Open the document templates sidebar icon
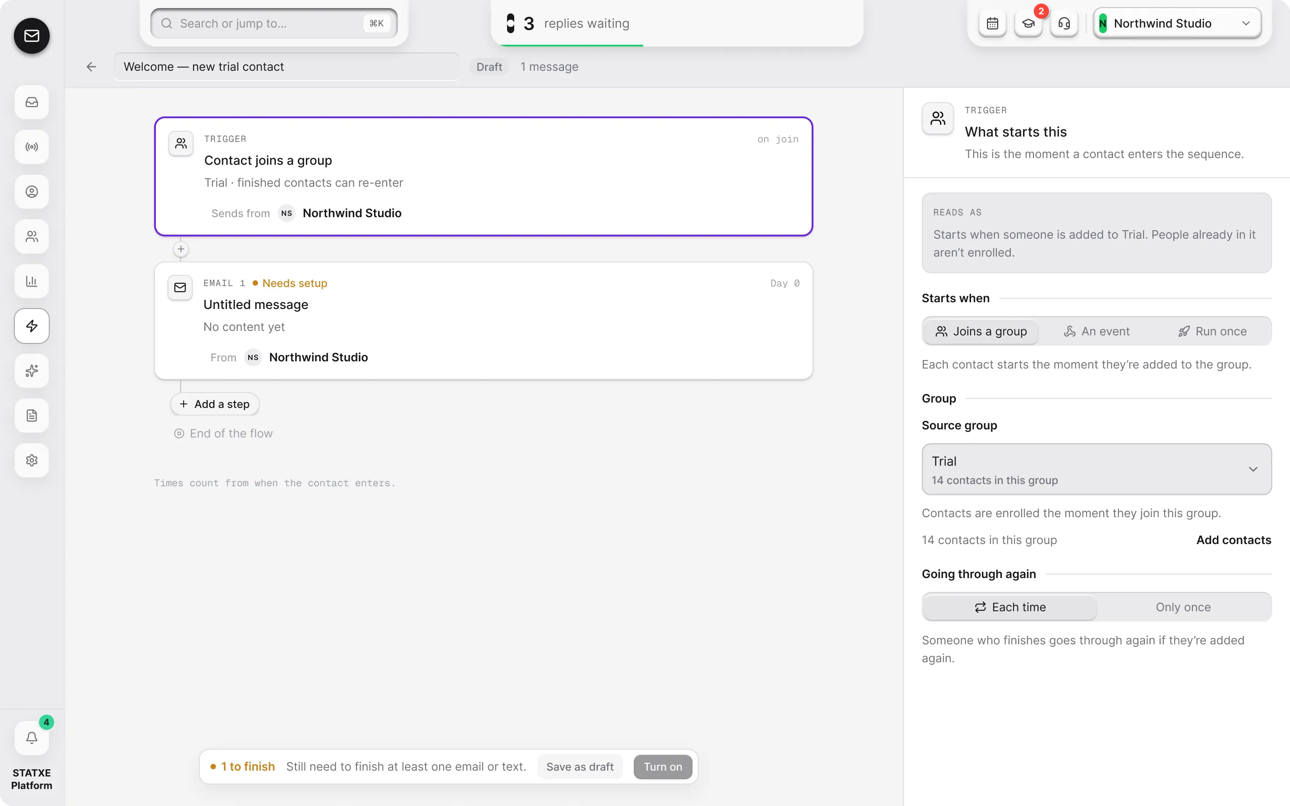Viewport: 1290px width, 806px height. [31, 415]
